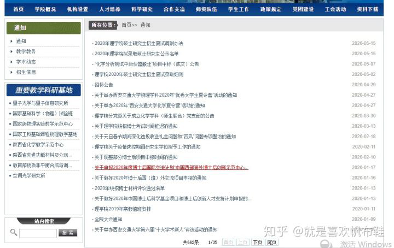
Task: Click the disabled 首页 pagination button
Action: 228,242
